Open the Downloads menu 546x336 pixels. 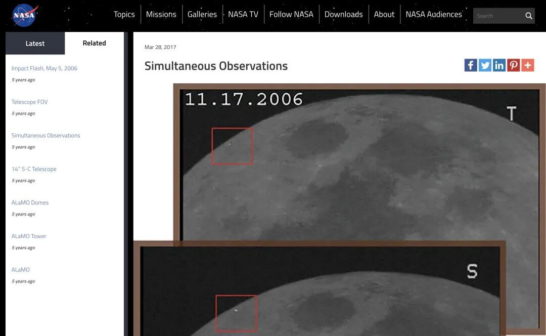343,14
